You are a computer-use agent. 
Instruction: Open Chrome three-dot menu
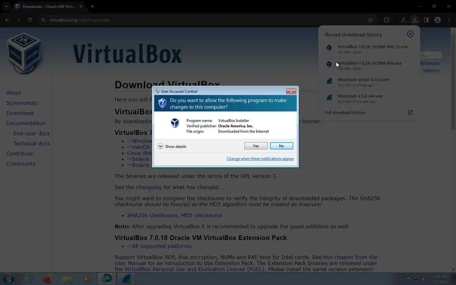pos(449,20)
